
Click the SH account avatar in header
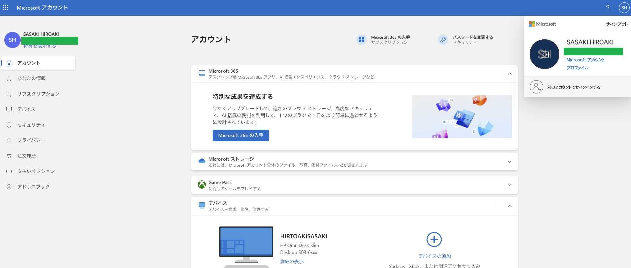click(624, 7)
